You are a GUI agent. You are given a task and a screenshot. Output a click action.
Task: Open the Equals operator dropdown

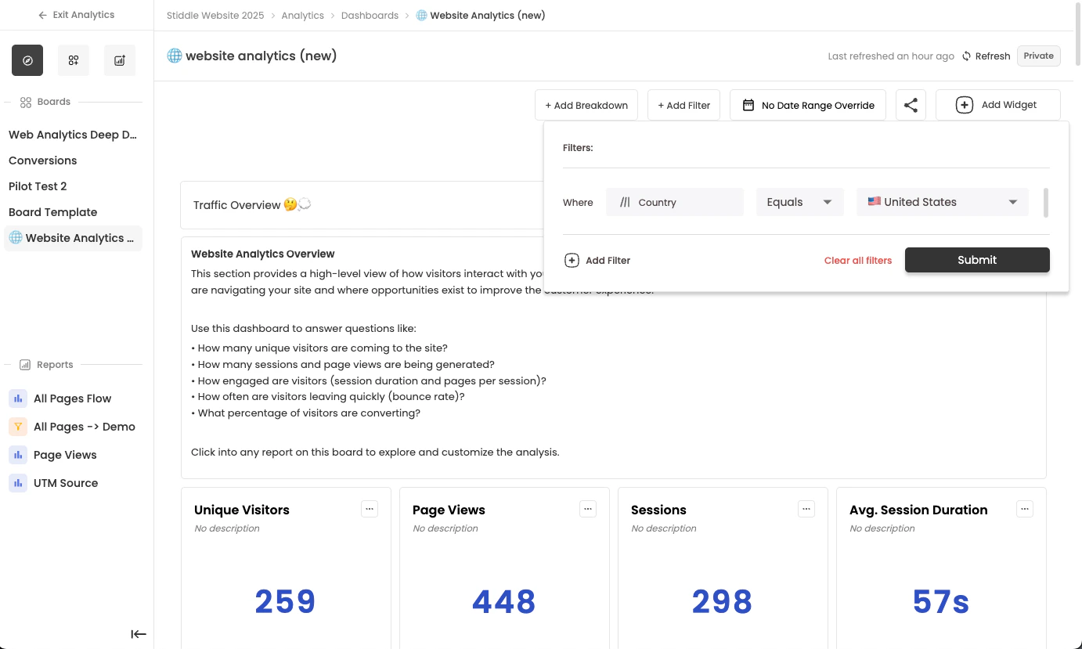[x=799, y=202]
